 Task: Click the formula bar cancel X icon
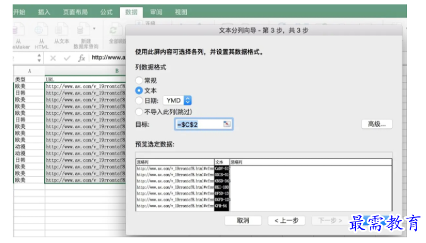point(53,58)
